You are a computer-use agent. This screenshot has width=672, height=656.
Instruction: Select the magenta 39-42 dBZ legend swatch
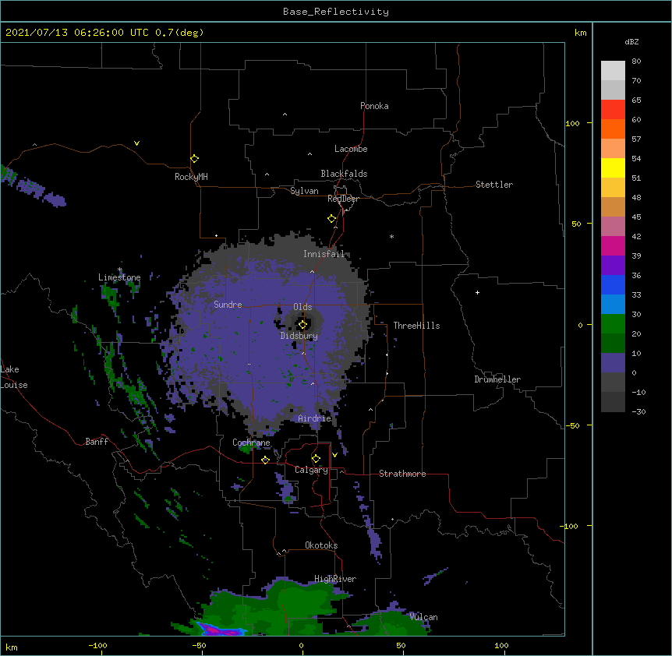[613, 245]
